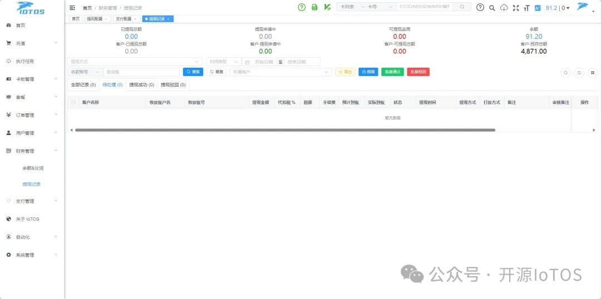
Task: Open the green VIP icon
Action: tap(327, 7)
